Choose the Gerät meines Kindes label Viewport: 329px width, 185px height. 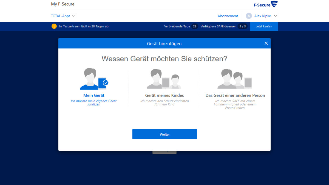(164, 95)
